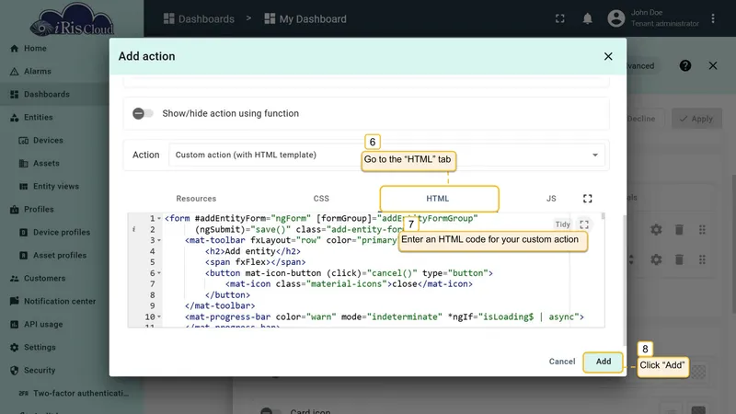
Task: Click the help question mark icon
Action: coord(684,65)
